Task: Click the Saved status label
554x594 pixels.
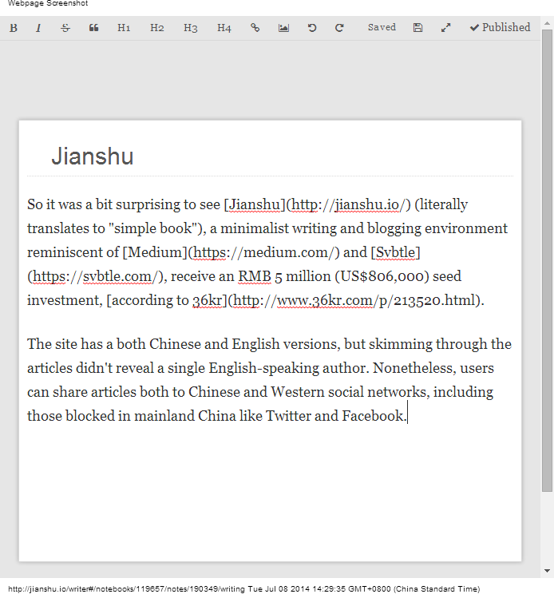Action: coord(382,27)
